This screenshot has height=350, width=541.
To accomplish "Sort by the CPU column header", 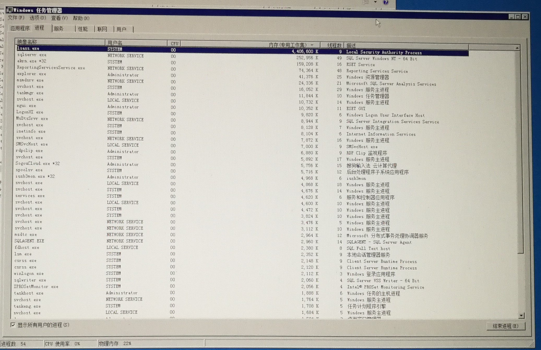I will (x=174, y=44).
